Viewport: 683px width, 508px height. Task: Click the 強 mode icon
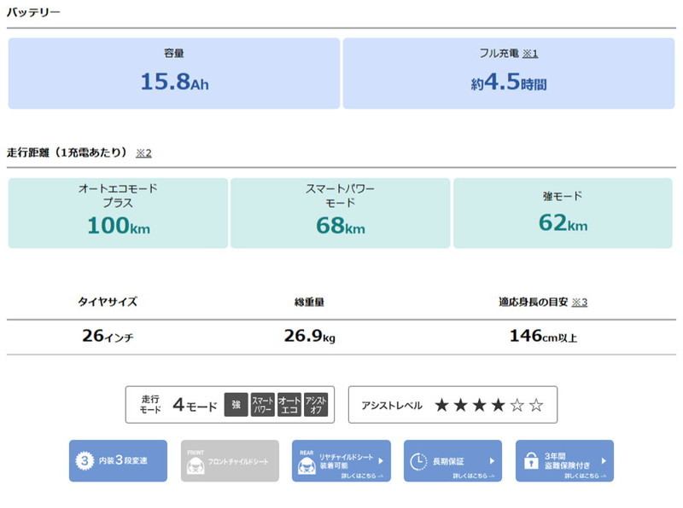(x=236, y=406)
